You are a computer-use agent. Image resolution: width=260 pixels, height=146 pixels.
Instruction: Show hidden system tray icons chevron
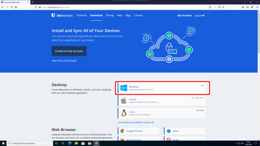coord(236,143)
